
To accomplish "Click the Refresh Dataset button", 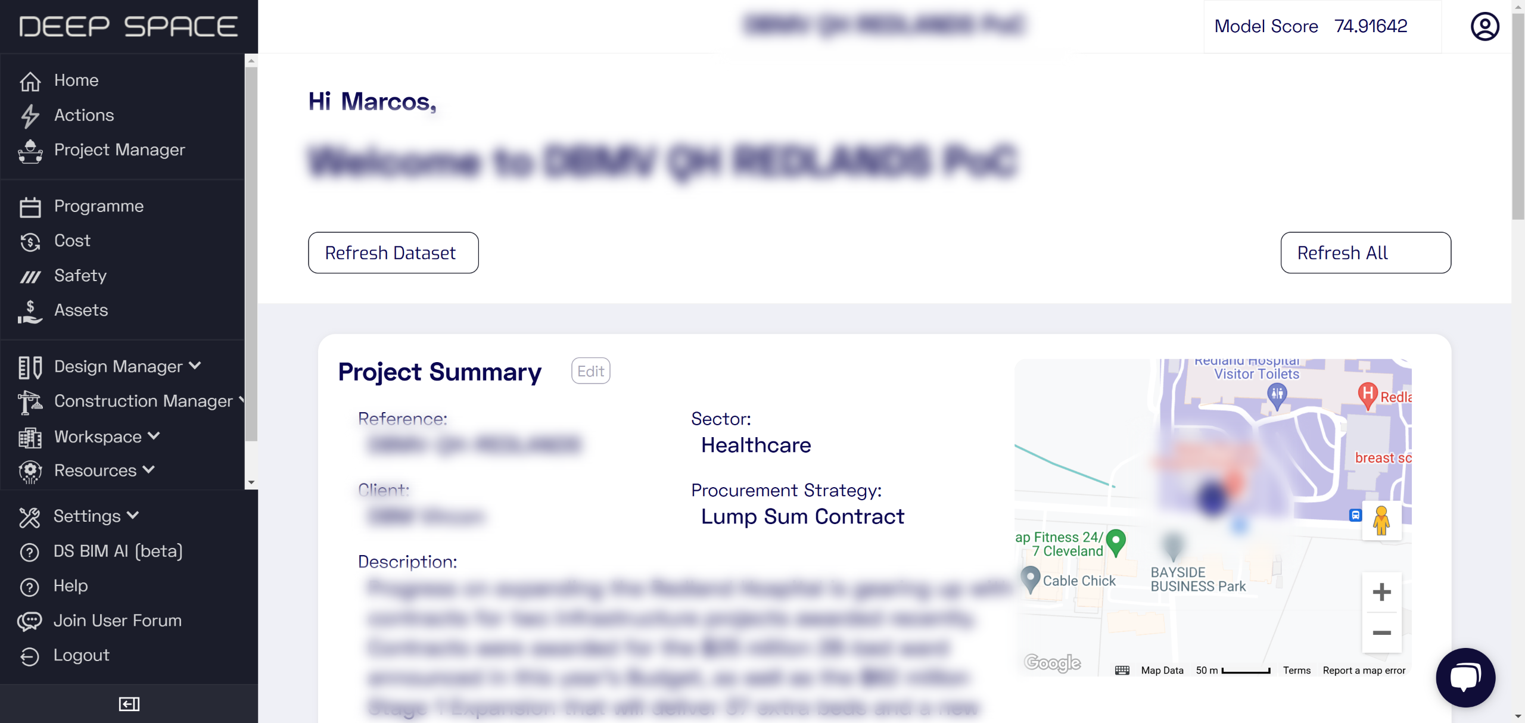I will [x=393, y=253].
